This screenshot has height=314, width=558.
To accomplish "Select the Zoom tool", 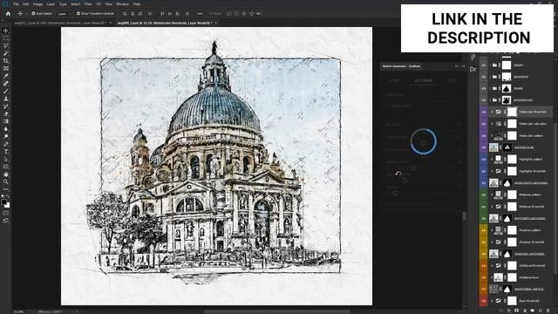I will [6, 181].
